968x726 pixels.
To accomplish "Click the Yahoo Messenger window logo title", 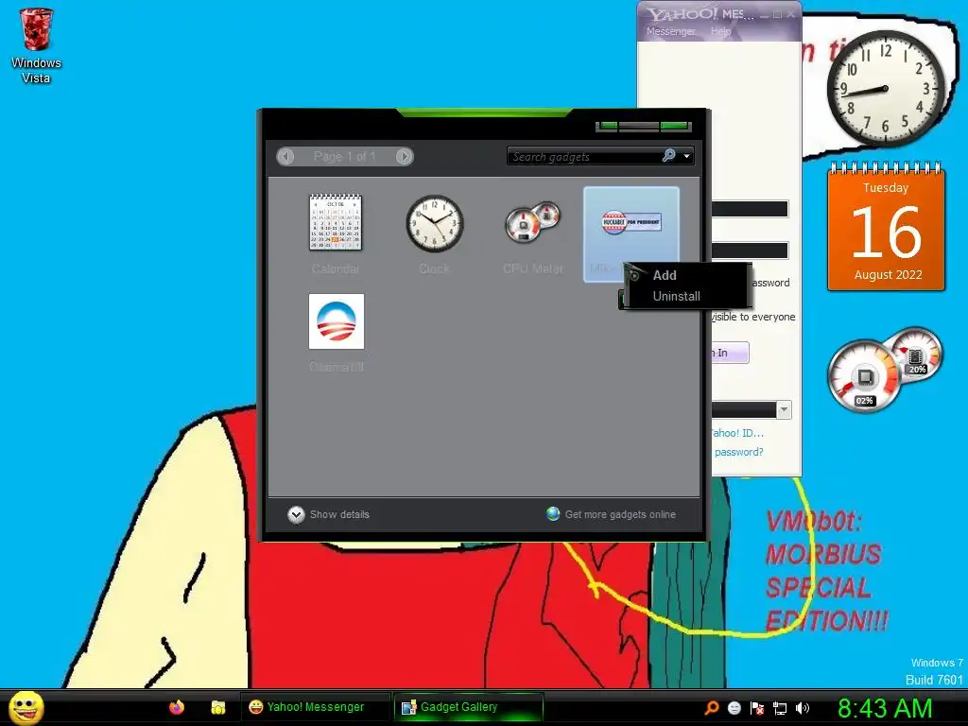I will pos(700,13).
